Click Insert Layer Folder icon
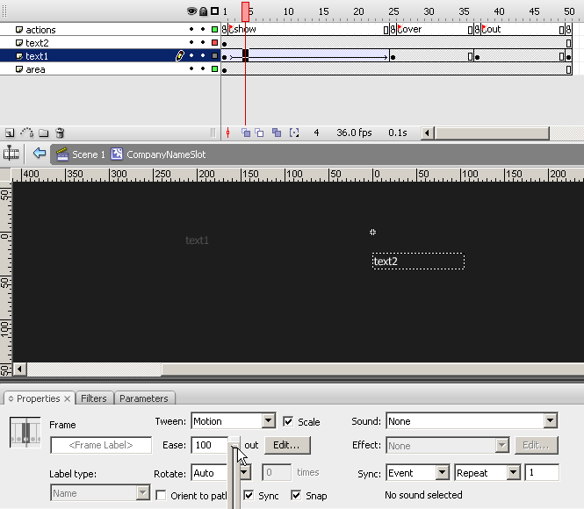 43,133
